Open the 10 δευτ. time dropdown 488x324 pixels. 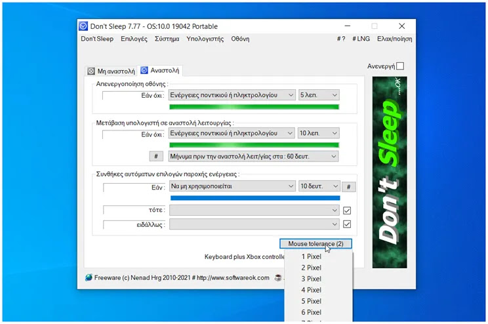click(x=319, y=186)
